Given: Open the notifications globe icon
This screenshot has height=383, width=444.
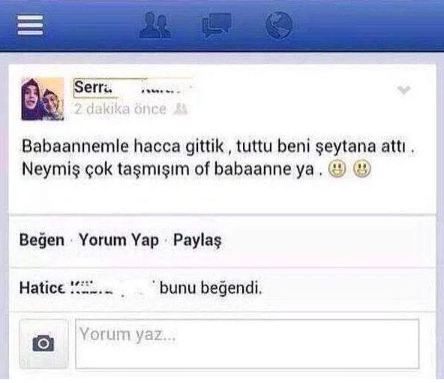Looking at the screenshot, I should (279, 25).
